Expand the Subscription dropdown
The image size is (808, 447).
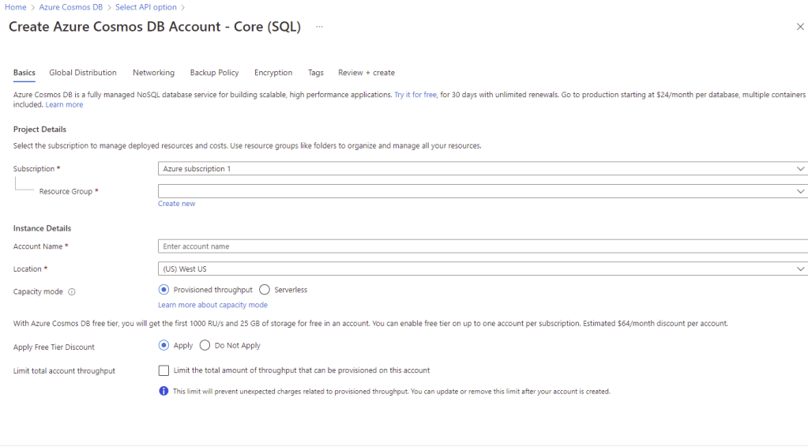click(482, 168)
